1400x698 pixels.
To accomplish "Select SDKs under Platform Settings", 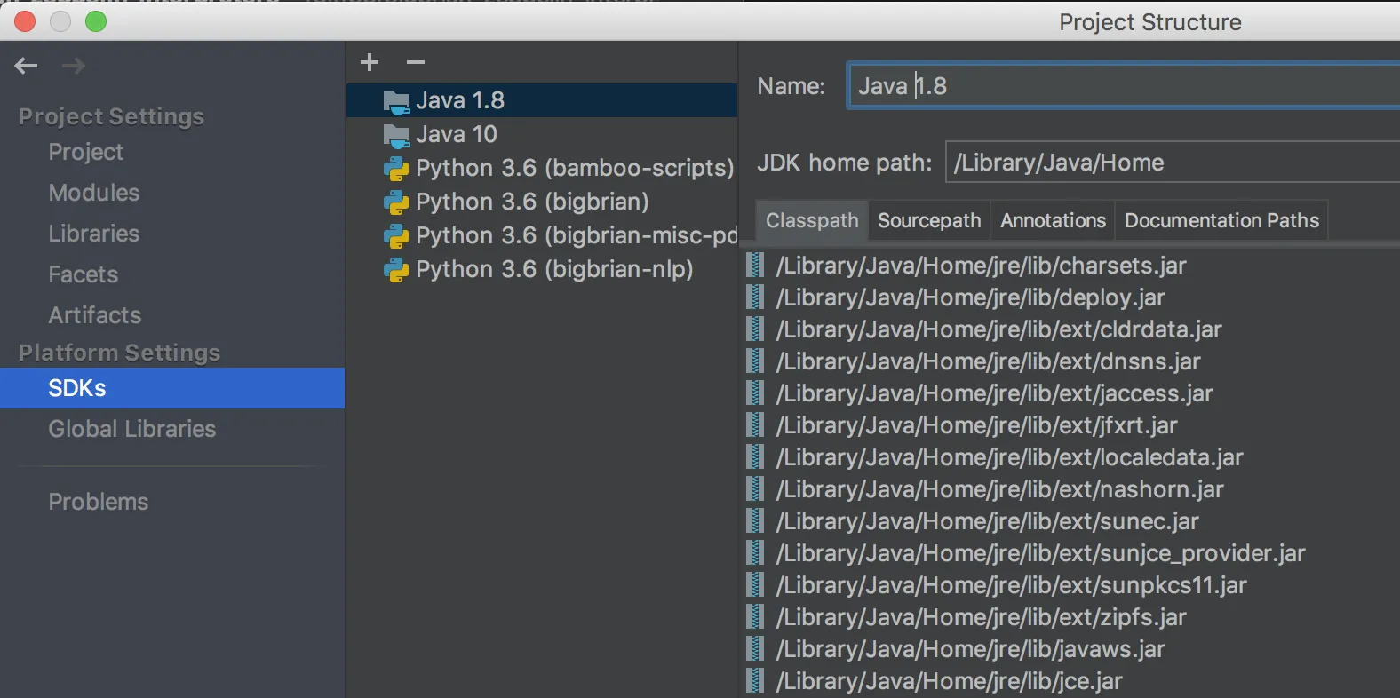I will pos(172,388).
